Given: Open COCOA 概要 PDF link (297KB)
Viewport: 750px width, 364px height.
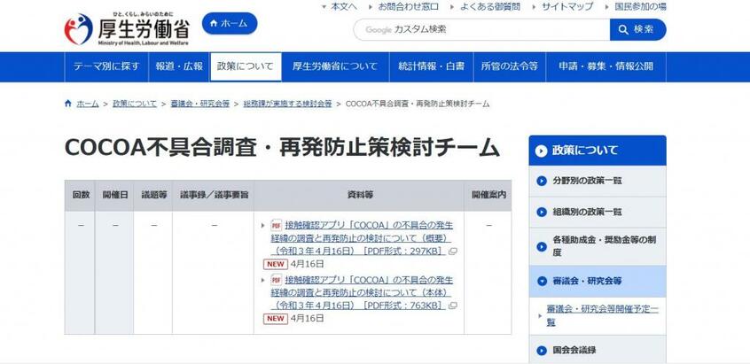Looking at the screenshot, I should (362, 238).
